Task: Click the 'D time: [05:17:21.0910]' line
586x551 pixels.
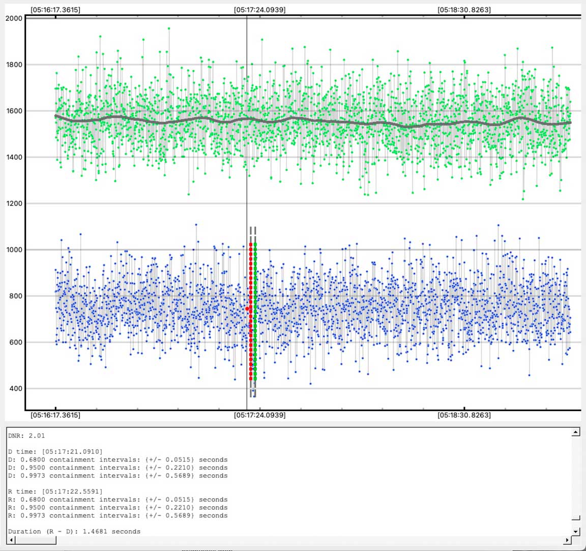Action: coord(55,452)
